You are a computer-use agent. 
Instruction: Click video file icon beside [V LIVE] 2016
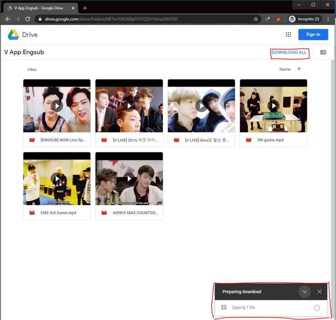click(x=104, y=140)
